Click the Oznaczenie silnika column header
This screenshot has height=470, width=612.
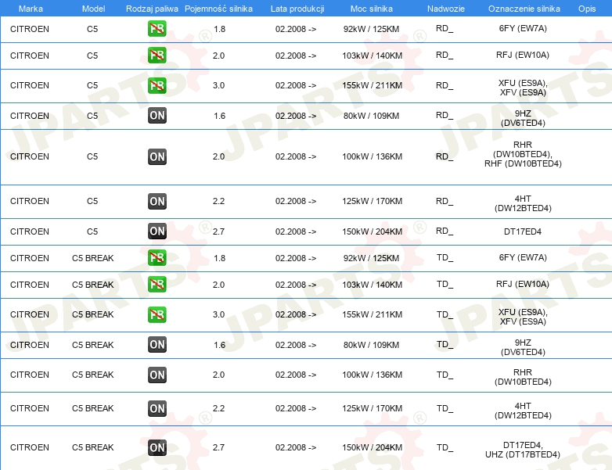[524, 9]
